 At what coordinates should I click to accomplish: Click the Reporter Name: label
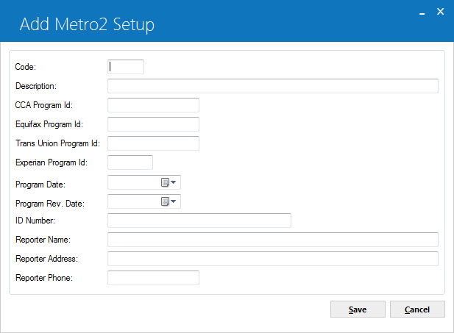pyautogui.click(x=43, y=240)
